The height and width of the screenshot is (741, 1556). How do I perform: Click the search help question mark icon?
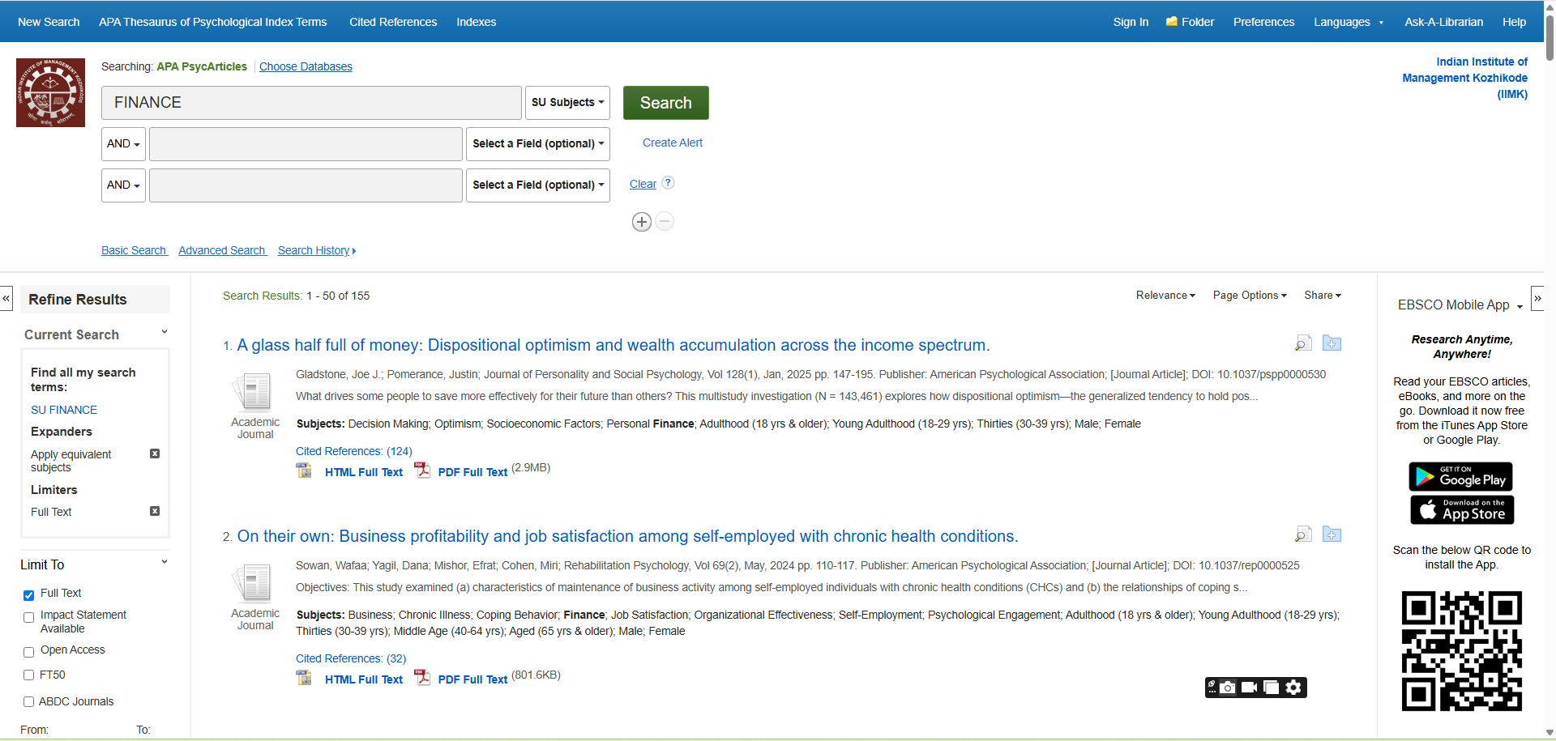pos(668,183)
